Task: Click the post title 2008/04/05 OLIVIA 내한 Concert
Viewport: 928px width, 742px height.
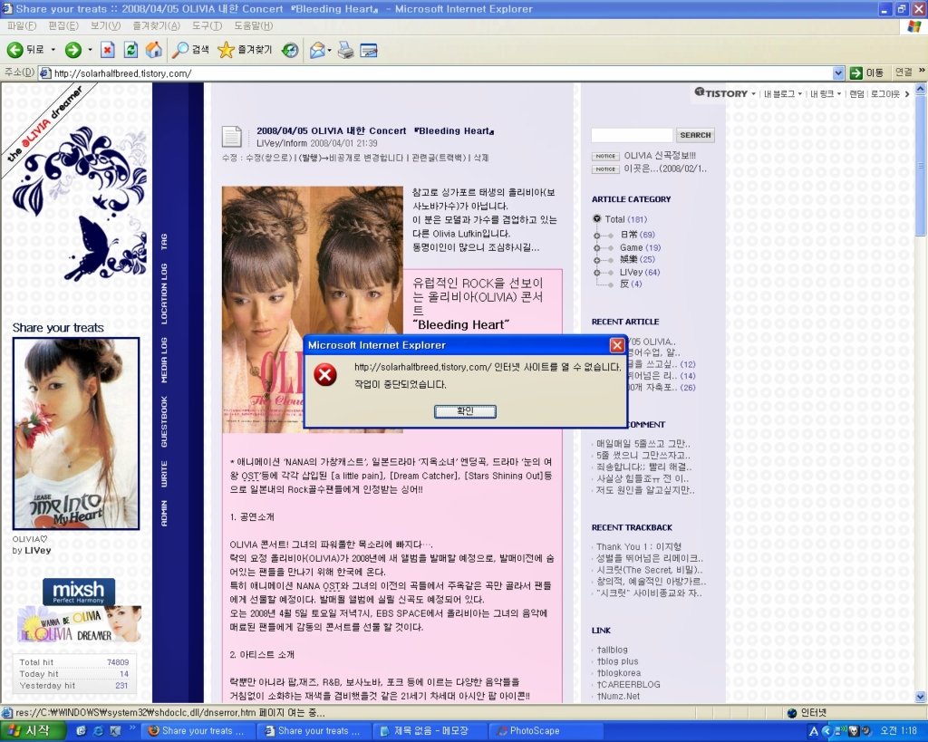Action: coord(375,130)
